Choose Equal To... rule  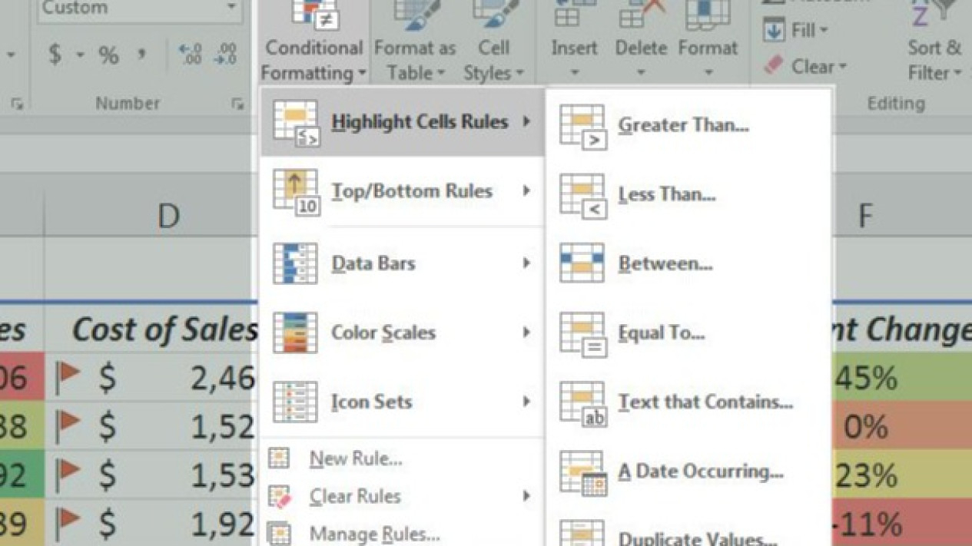click(688, 333)
